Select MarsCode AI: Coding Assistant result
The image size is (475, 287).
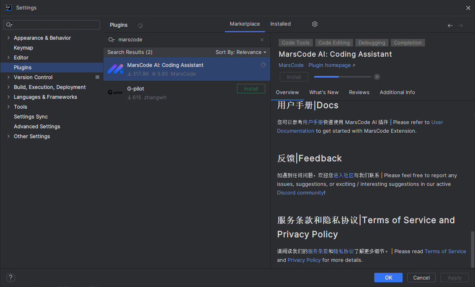[187, 69]
